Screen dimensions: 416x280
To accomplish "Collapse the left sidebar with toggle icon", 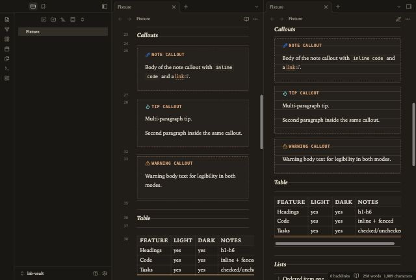I will [105, 7].
